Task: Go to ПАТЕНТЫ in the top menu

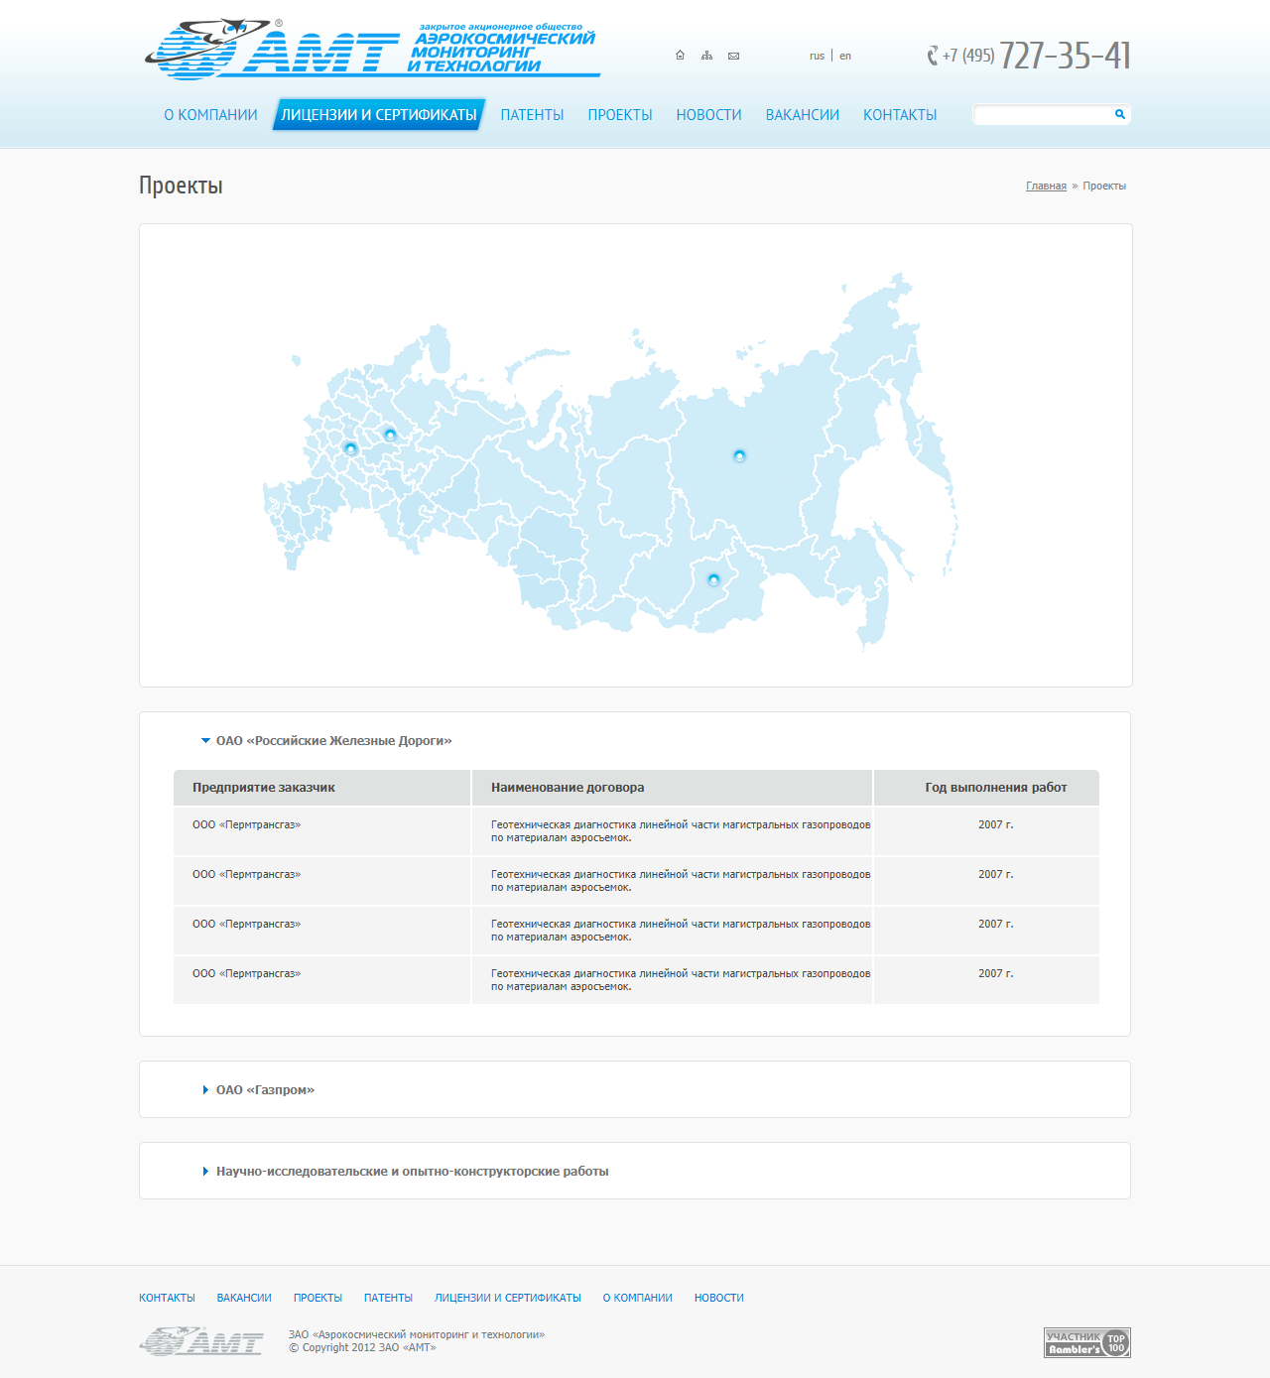Action: 532,115
